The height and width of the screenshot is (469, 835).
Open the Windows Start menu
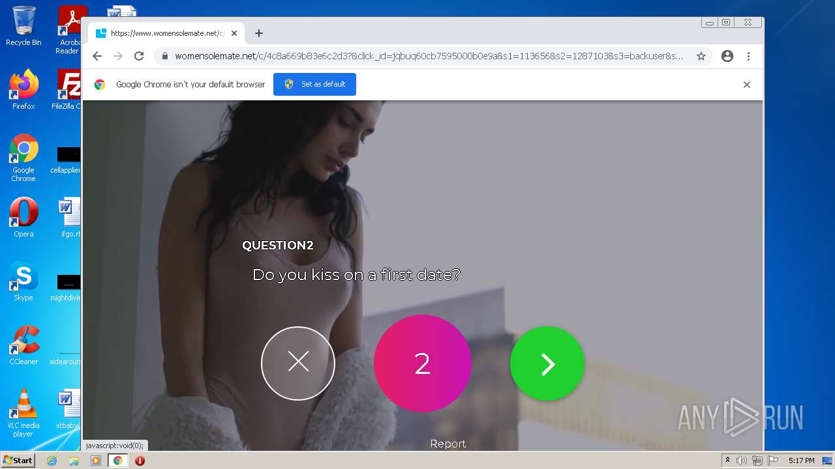pyautogui.click(x=18, y=461)
